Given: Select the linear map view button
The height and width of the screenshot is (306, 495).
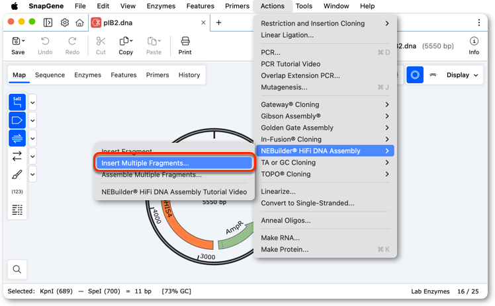Looking at the screenshot, I should click(433, 75).
